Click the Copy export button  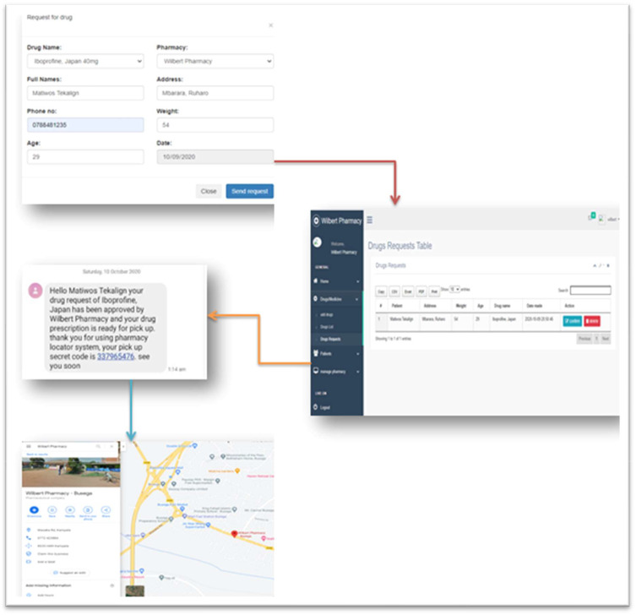pyautogui.click(x=381, y=291)
